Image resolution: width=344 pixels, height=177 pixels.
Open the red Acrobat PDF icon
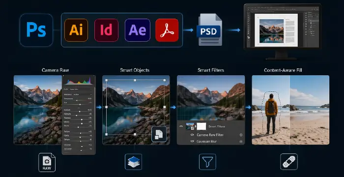point(167,30)
